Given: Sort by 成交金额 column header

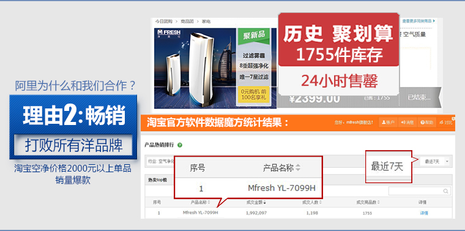Looking at the screenshot, I should tap(256, 202).
